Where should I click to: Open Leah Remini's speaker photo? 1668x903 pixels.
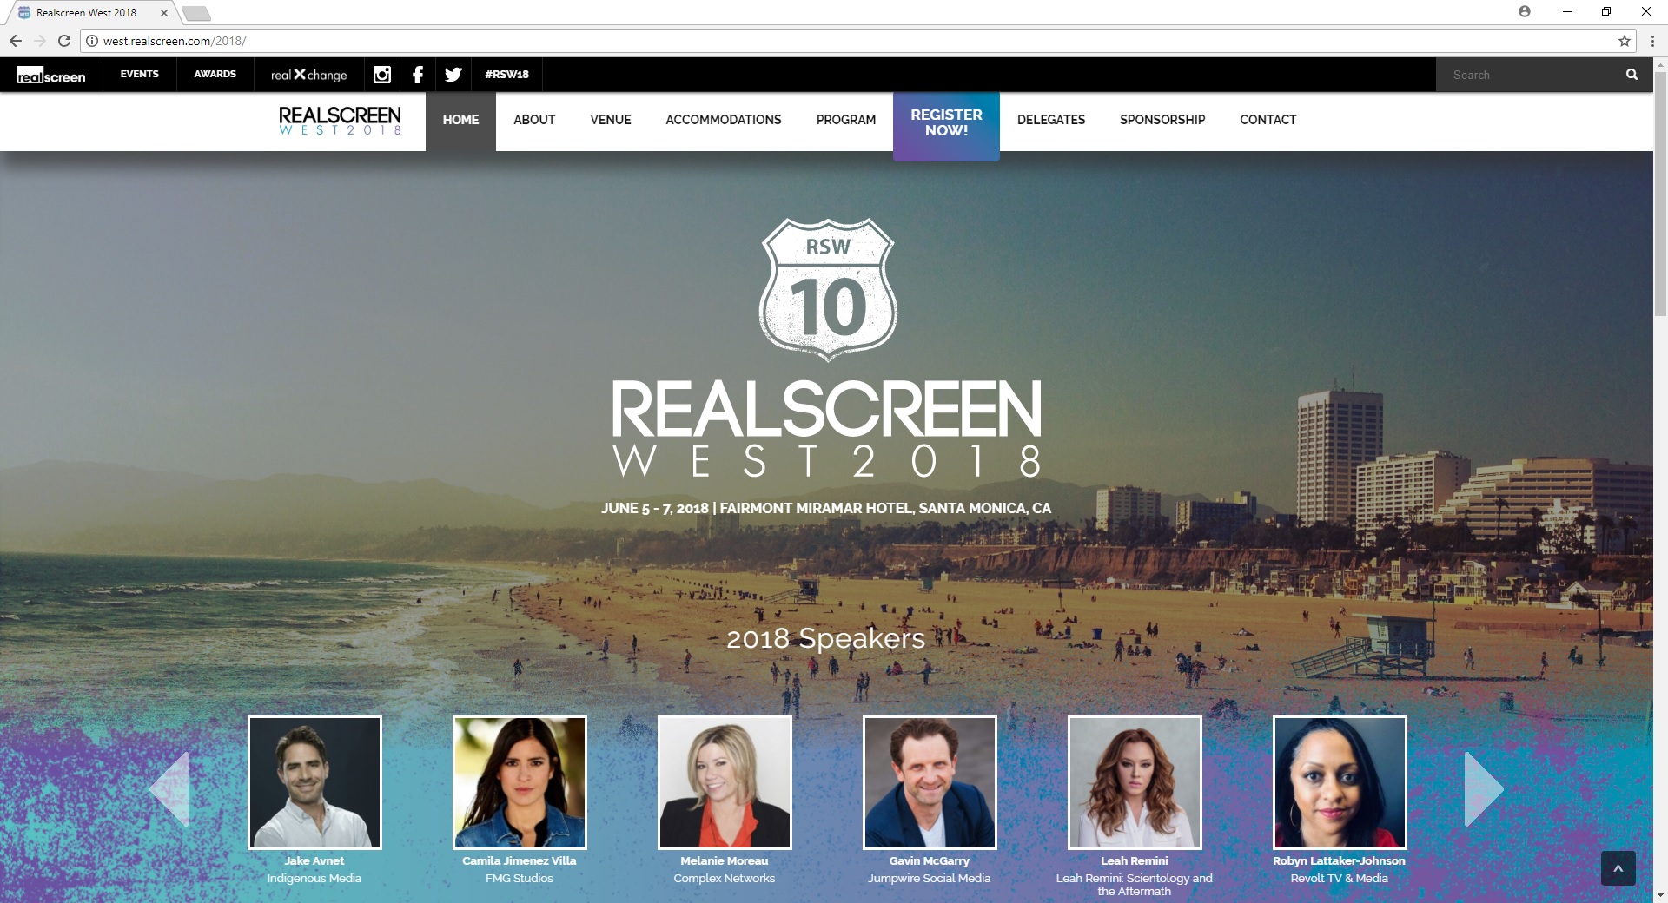click(1135, 782)
